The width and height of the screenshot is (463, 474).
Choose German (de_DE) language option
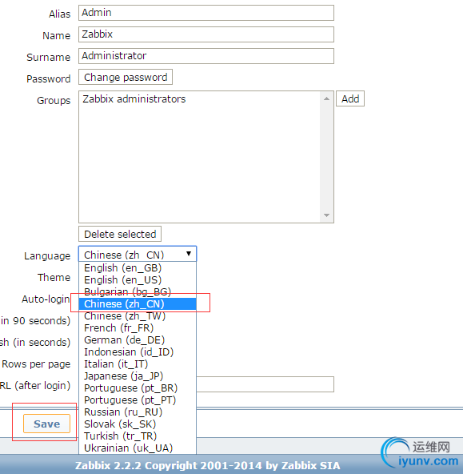[x=138, y=340]
